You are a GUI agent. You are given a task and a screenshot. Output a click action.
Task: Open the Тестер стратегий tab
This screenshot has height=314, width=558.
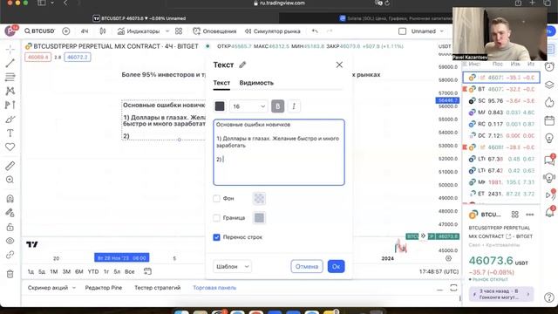157,288
